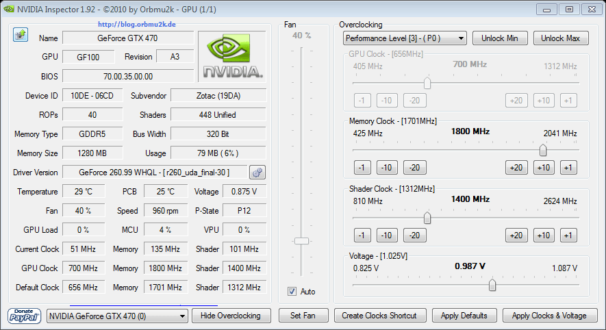
Task: Click the GPU Clock +20 button
Action: pyautogui.click(x=516, y=101)
